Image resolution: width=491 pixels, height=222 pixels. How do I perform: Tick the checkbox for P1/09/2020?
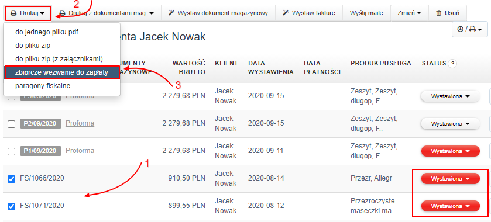pos(11,152)
